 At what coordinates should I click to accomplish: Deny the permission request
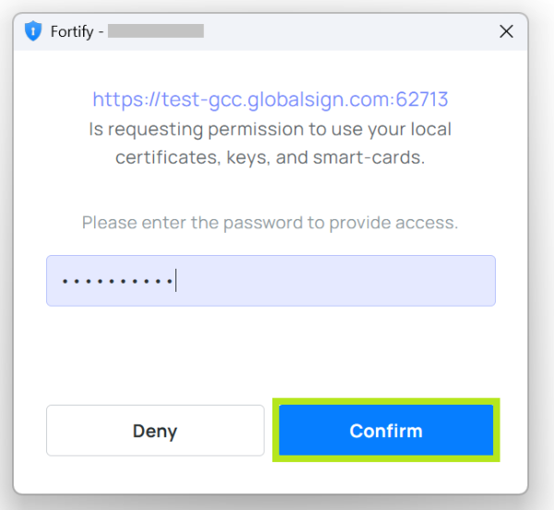point(155,431)
